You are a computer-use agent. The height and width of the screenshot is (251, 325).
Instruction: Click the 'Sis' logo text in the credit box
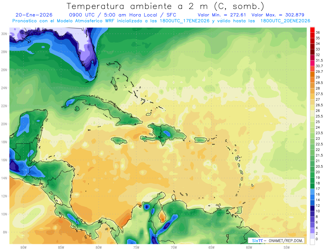pyautogui.click(x=255, y=240)
